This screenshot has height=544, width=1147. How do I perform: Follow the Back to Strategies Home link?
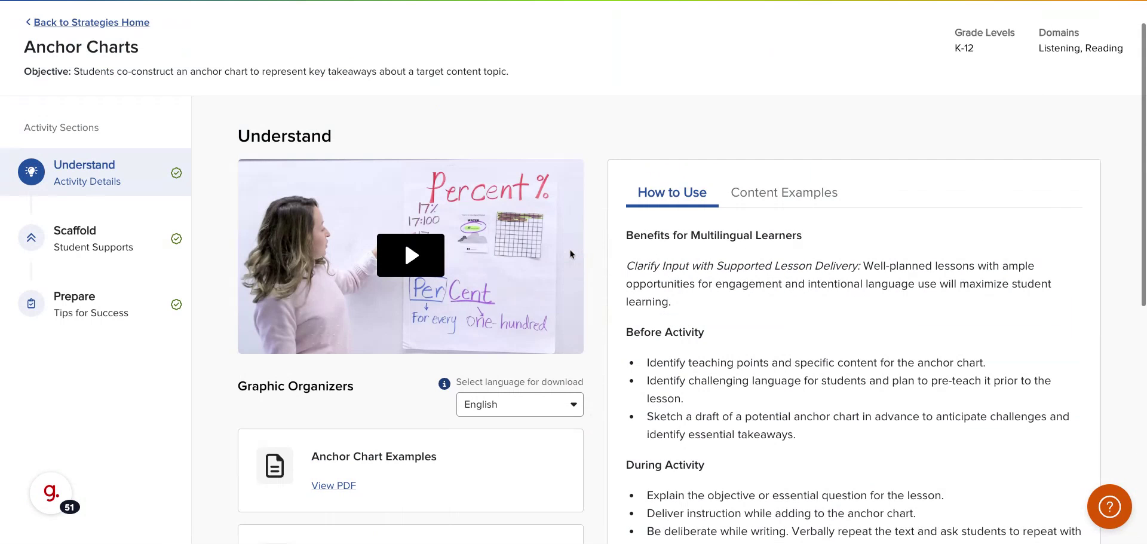(x=91, y=22)
